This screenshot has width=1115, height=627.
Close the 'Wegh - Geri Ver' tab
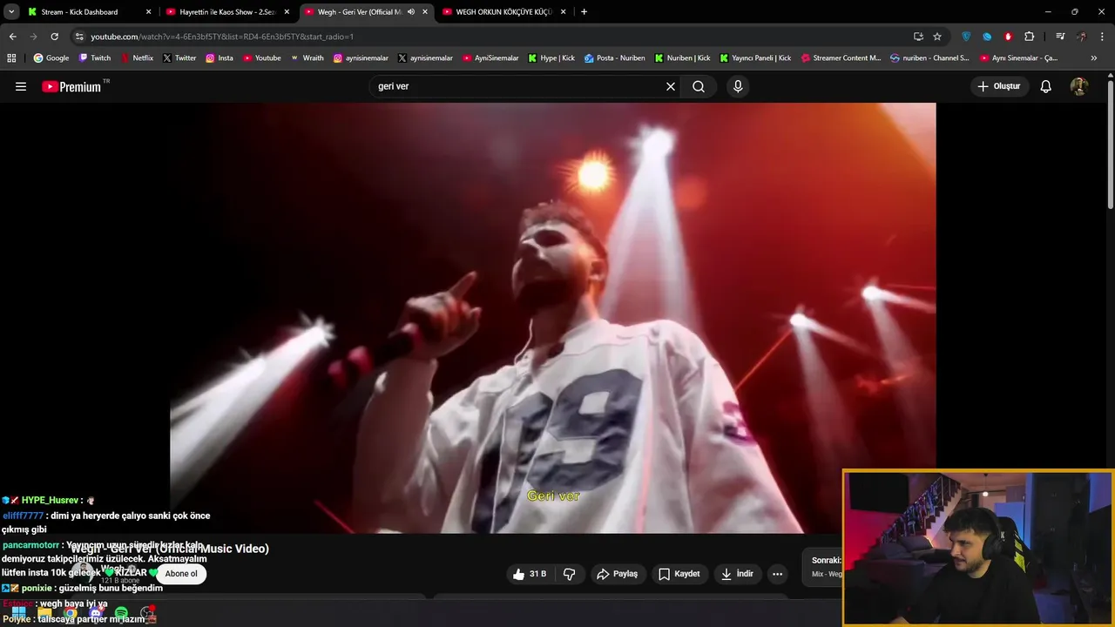425,12
